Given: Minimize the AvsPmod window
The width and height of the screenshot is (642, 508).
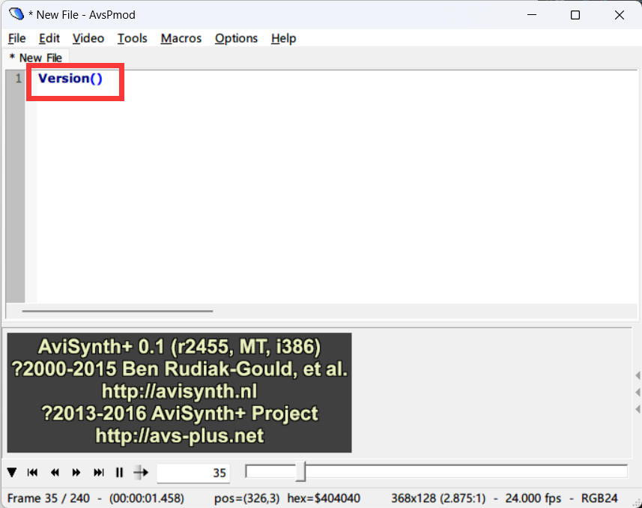Looking at the screenshot, I should point(532,15).
